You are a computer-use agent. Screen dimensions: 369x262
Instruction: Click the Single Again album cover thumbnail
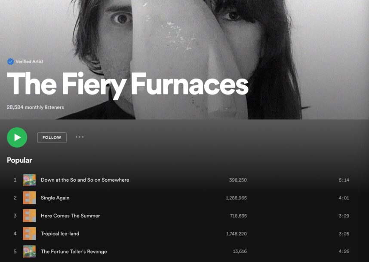click(x=29, y=198)
